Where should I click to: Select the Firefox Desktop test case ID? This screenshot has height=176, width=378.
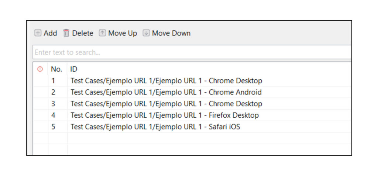click(165, 115)
